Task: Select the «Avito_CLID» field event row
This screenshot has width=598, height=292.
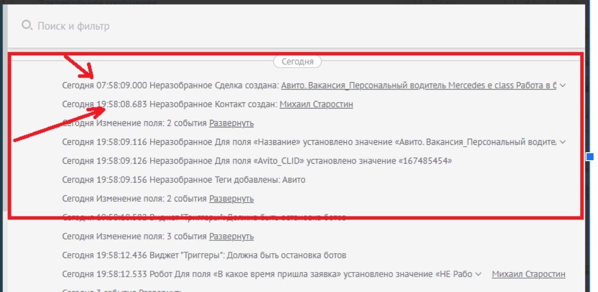Action: [x=259, y=161]
